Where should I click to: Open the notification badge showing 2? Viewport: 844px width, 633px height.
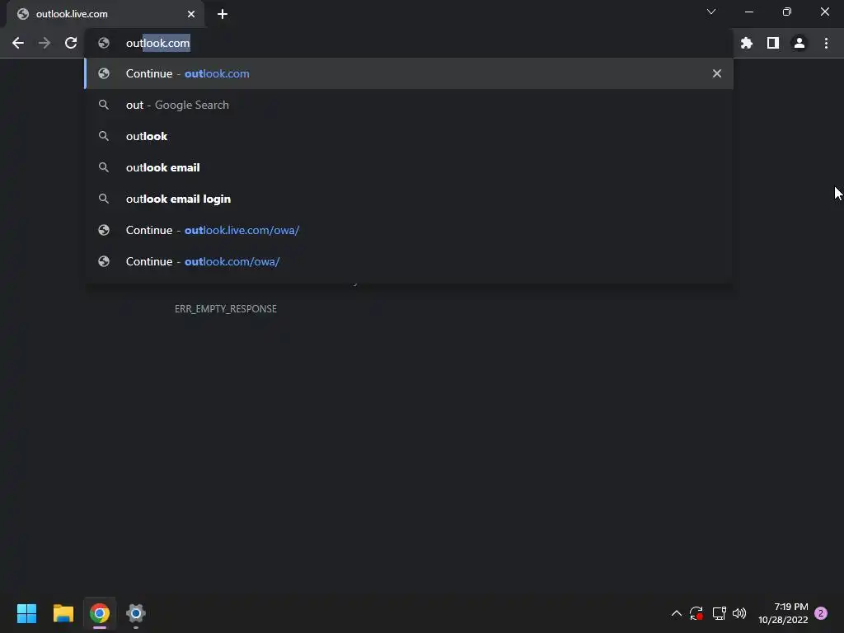pos(821,613)
